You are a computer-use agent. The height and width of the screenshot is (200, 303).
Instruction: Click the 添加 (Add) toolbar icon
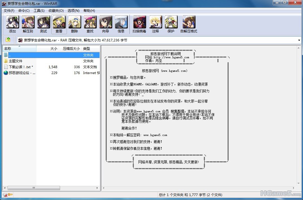point(12,24)
